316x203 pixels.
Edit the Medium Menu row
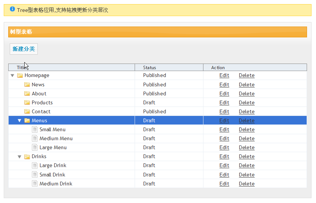pos(224,139)
